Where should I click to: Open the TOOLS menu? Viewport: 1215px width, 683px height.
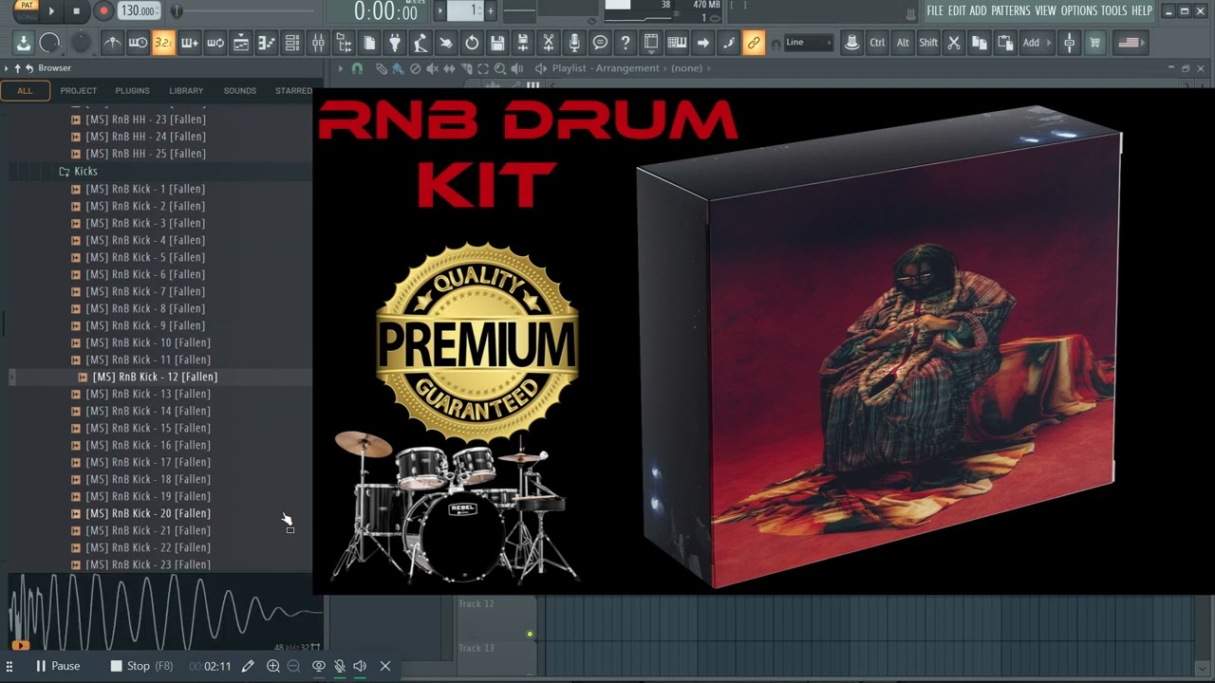pyautogui.click(x=1114, y=10)
